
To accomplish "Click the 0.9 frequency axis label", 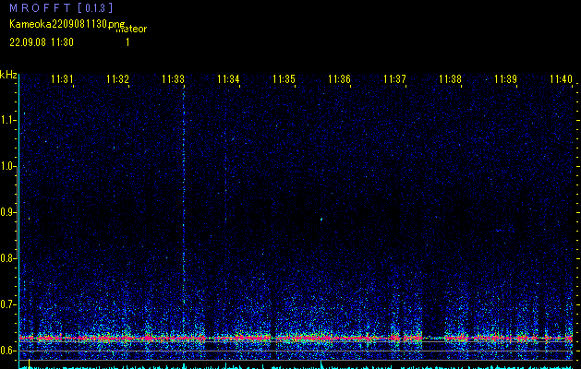I will [7, 212].
